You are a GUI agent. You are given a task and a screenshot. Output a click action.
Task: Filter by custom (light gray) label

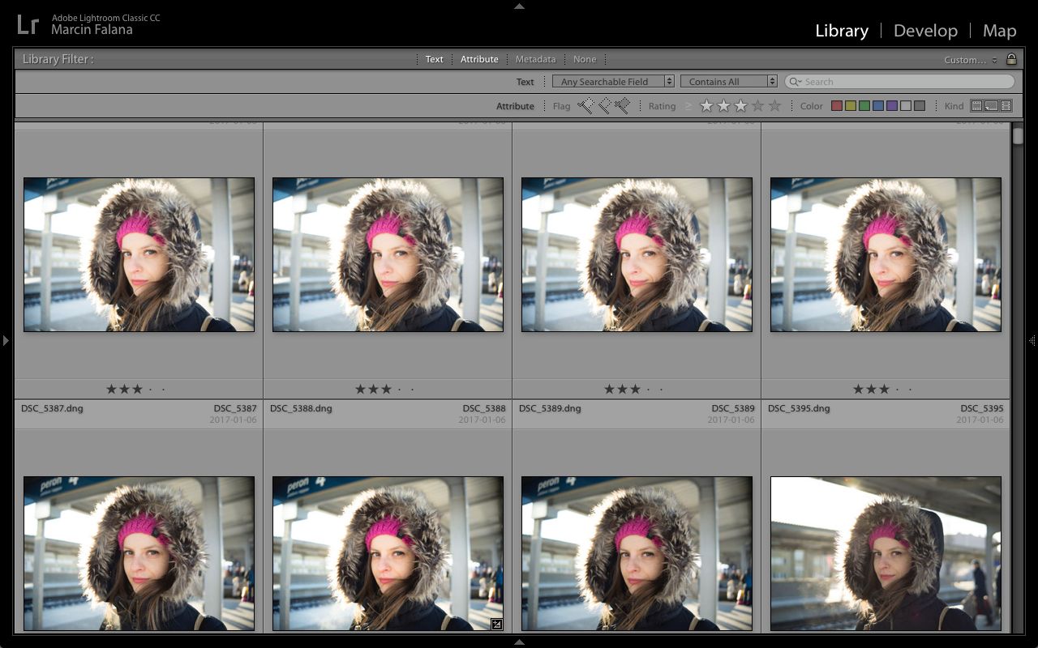906,106
